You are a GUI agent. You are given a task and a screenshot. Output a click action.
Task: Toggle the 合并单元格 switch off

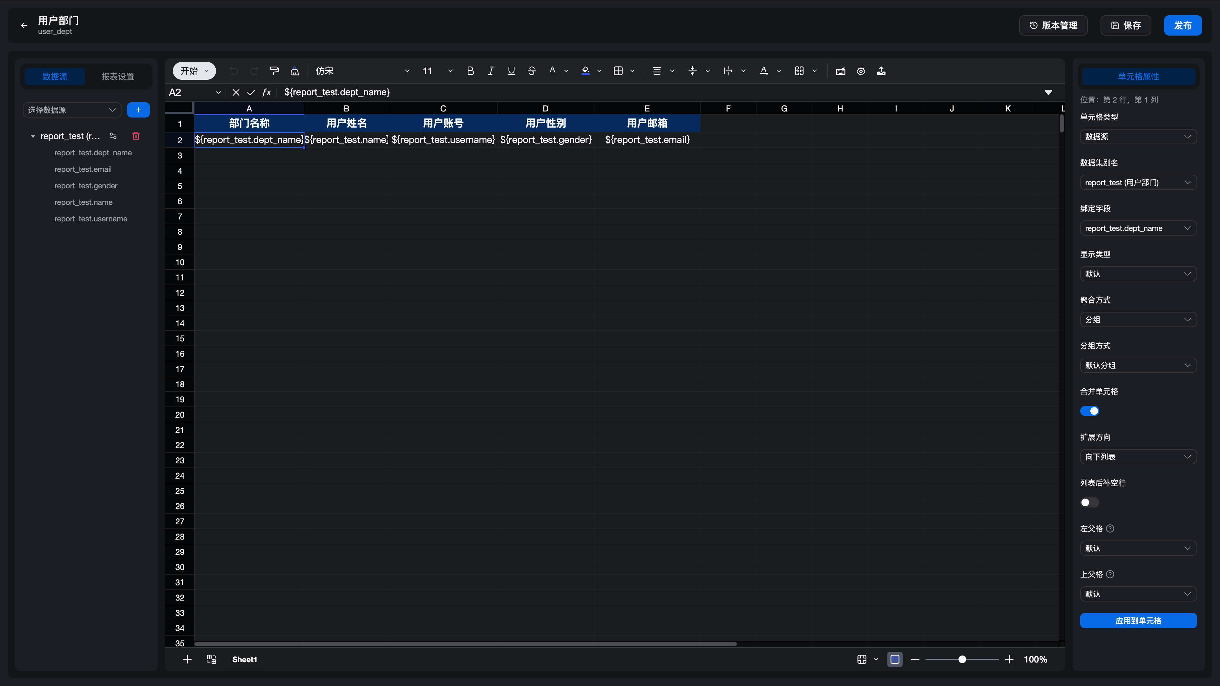click(x=1089, y=411)
